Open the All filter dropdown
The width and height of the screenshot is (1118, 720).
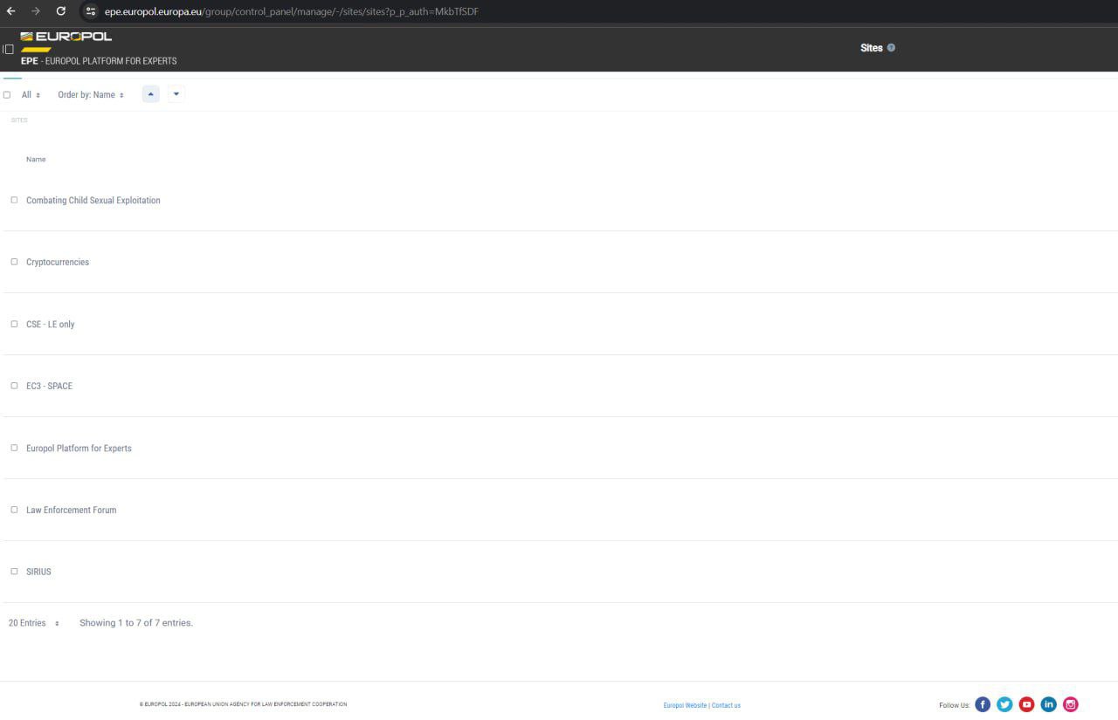point(31,95)
